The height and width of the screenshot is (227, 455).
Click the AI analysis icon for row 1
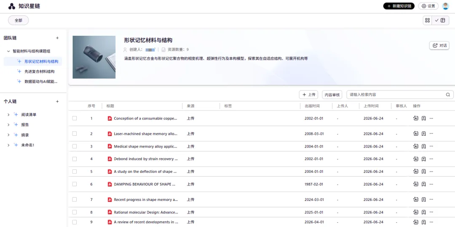pos(415,118)
